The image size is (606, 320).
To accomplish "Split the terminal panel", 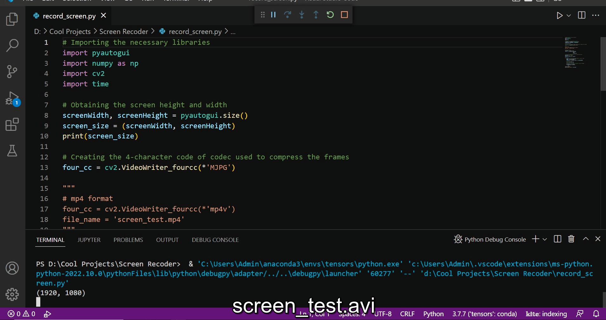I will [557, 239].
